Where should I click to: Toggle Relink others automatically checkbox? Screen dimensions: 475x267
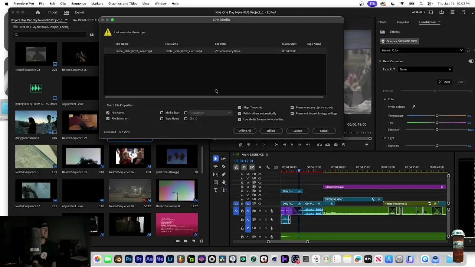point(240,113)
